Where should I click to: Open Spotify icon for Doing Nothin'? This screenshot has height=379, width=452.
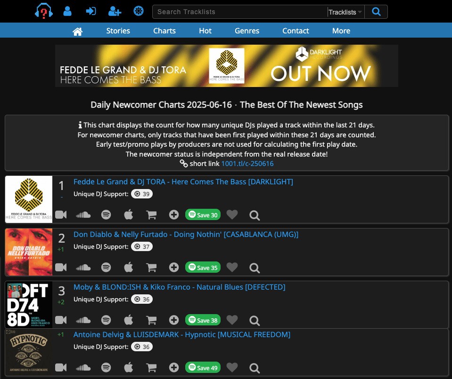106,268
